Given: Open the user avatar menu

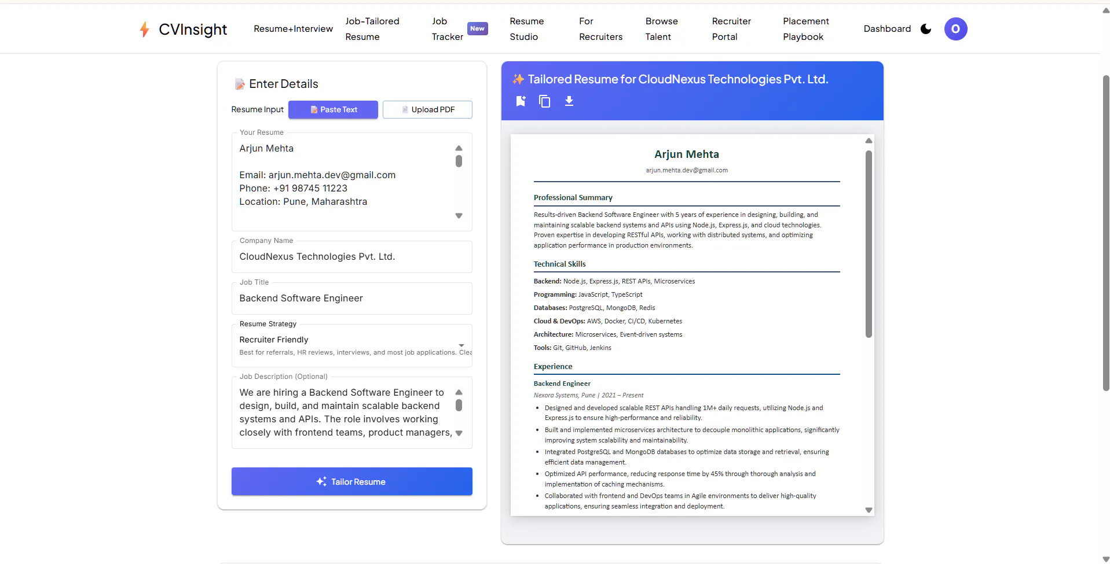Looking at the screenshot, I should [x=955, y=29].
